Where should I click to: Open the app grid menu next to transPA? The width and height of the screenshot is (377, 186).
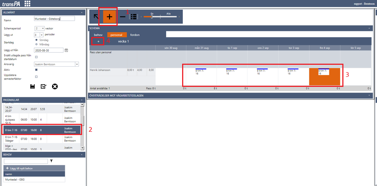(x=28, y=3)
